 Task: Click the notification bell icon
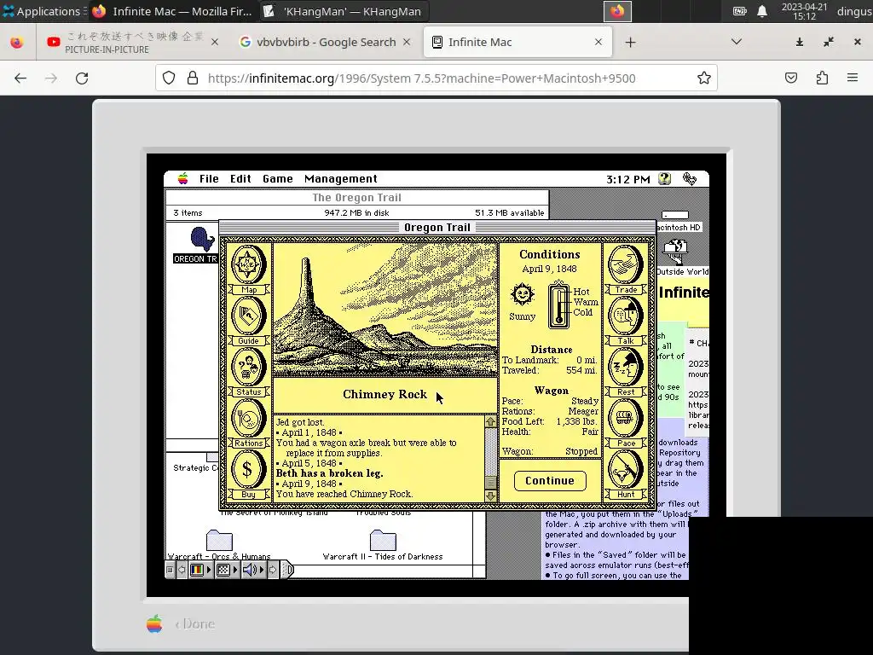coord(762,11)
